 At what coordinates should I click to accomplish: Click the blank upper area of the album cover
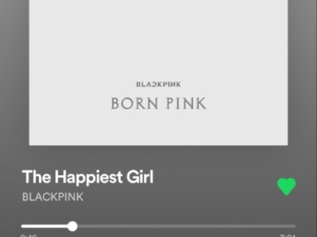coord(158,36)
